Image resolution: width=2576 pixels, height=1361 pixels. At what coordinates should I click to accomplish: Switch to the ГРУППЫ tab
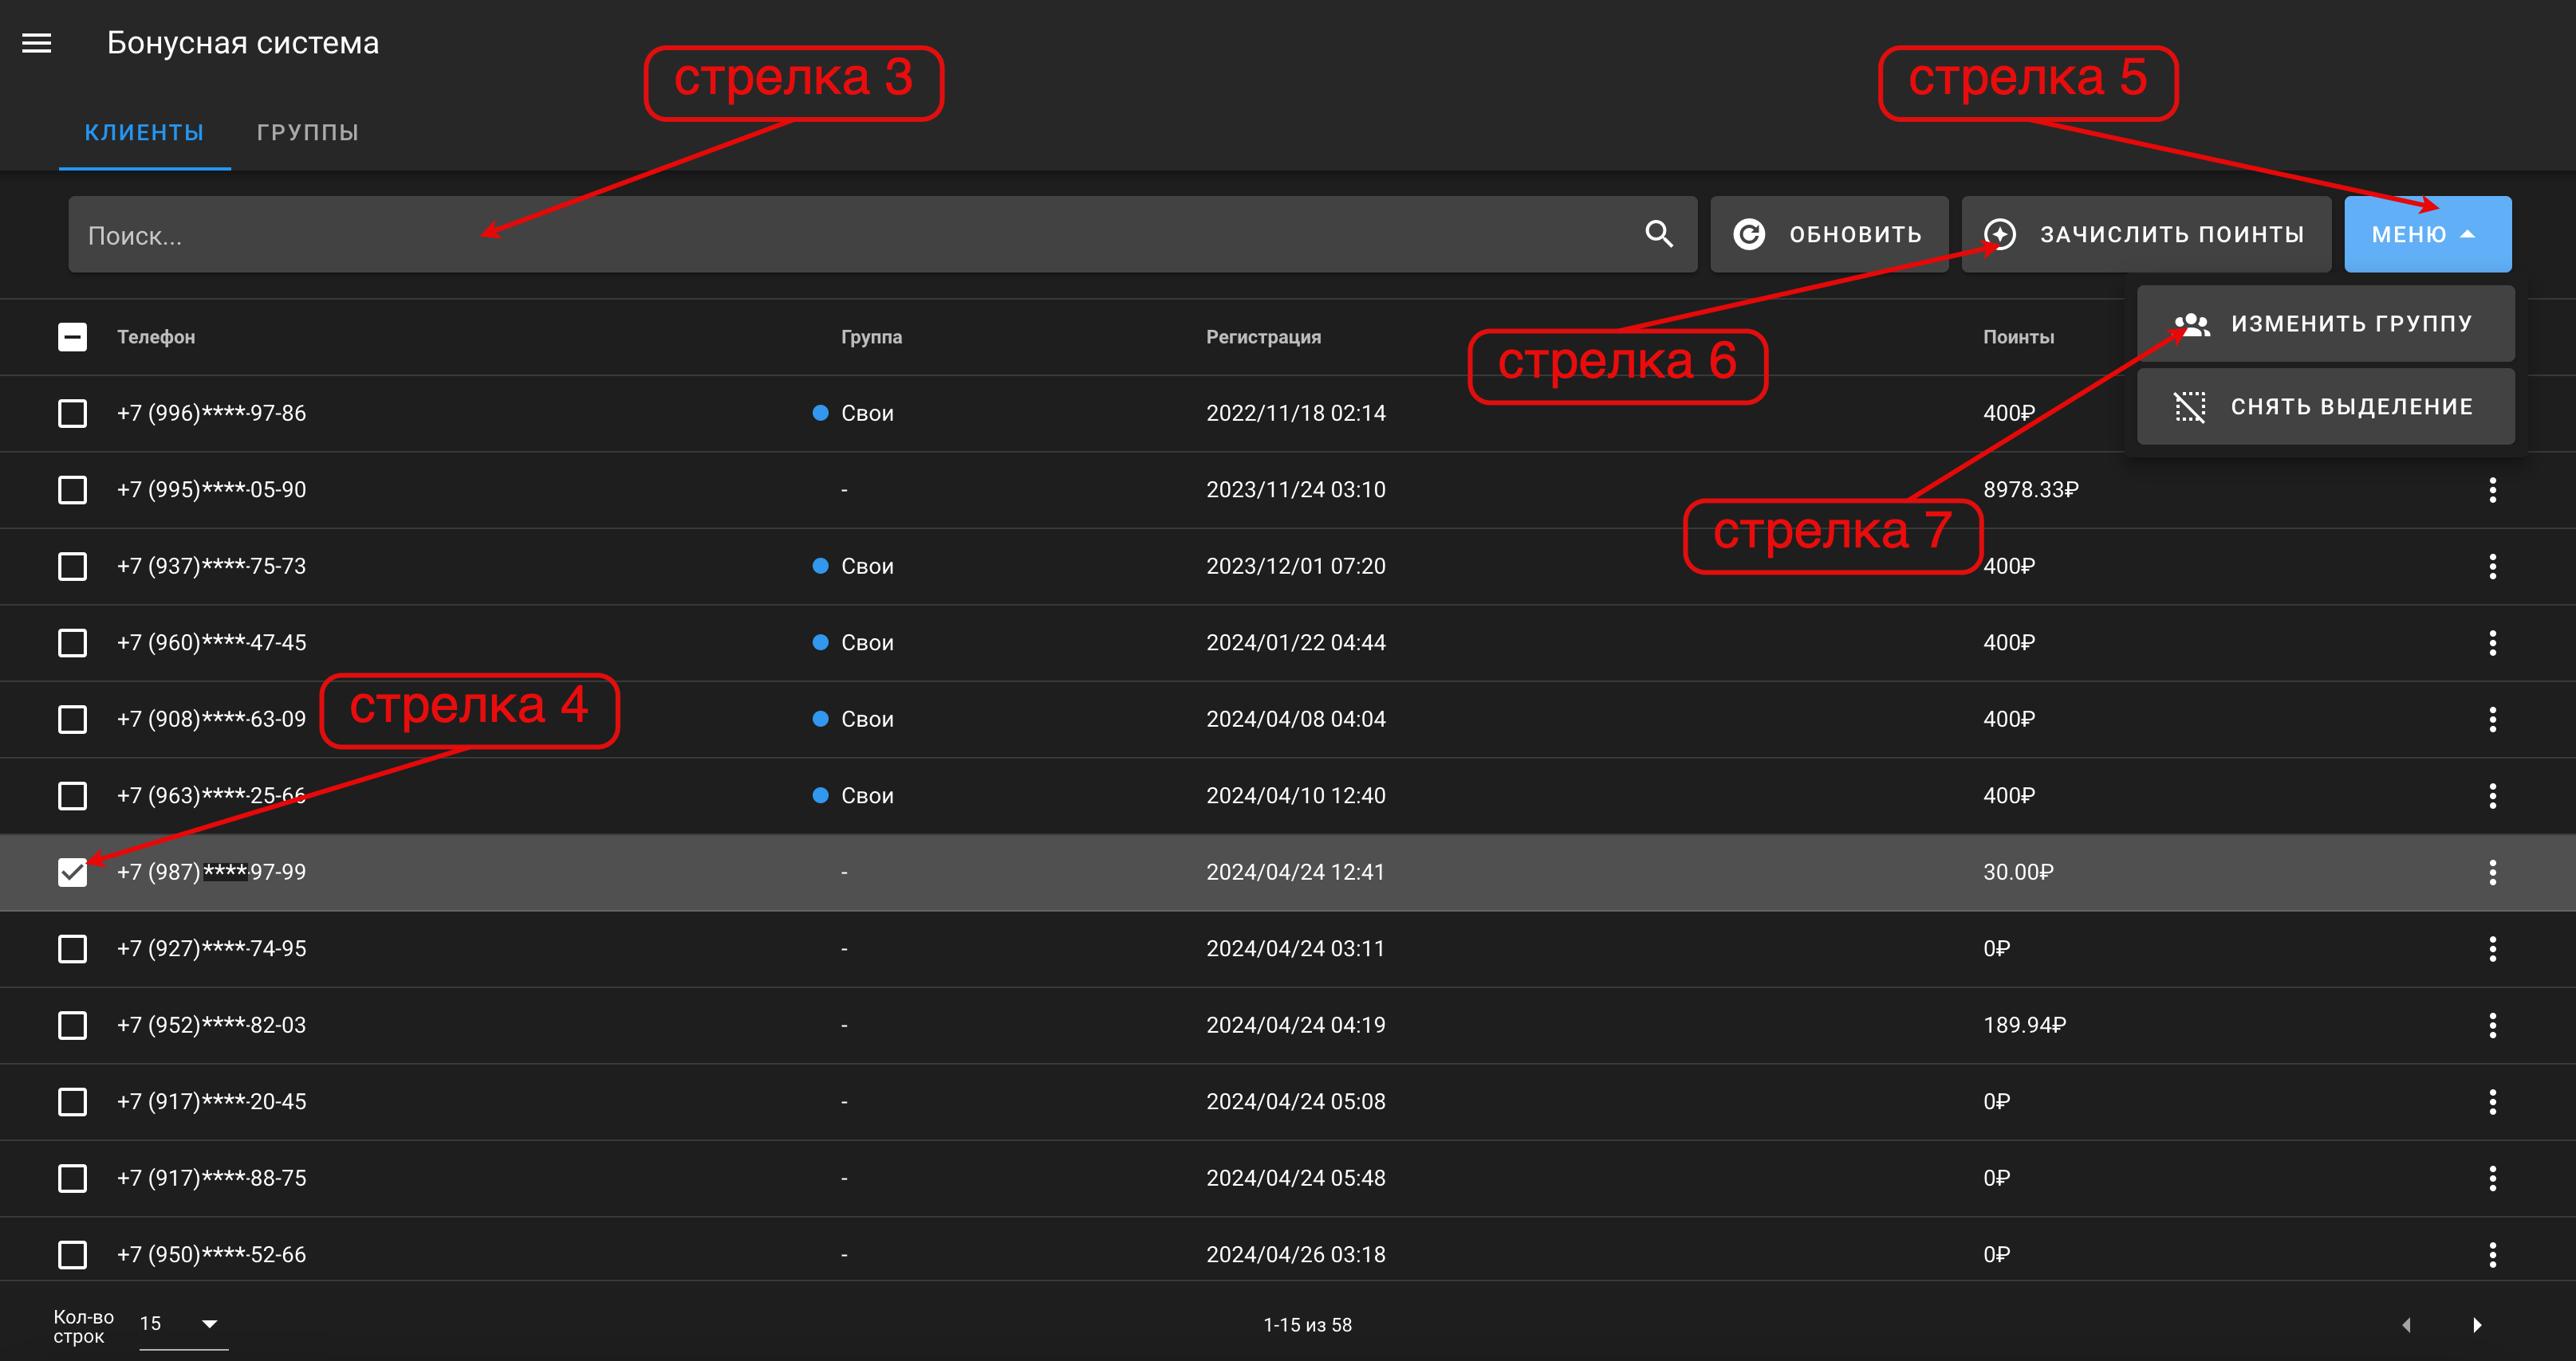[x=307, y=132]
